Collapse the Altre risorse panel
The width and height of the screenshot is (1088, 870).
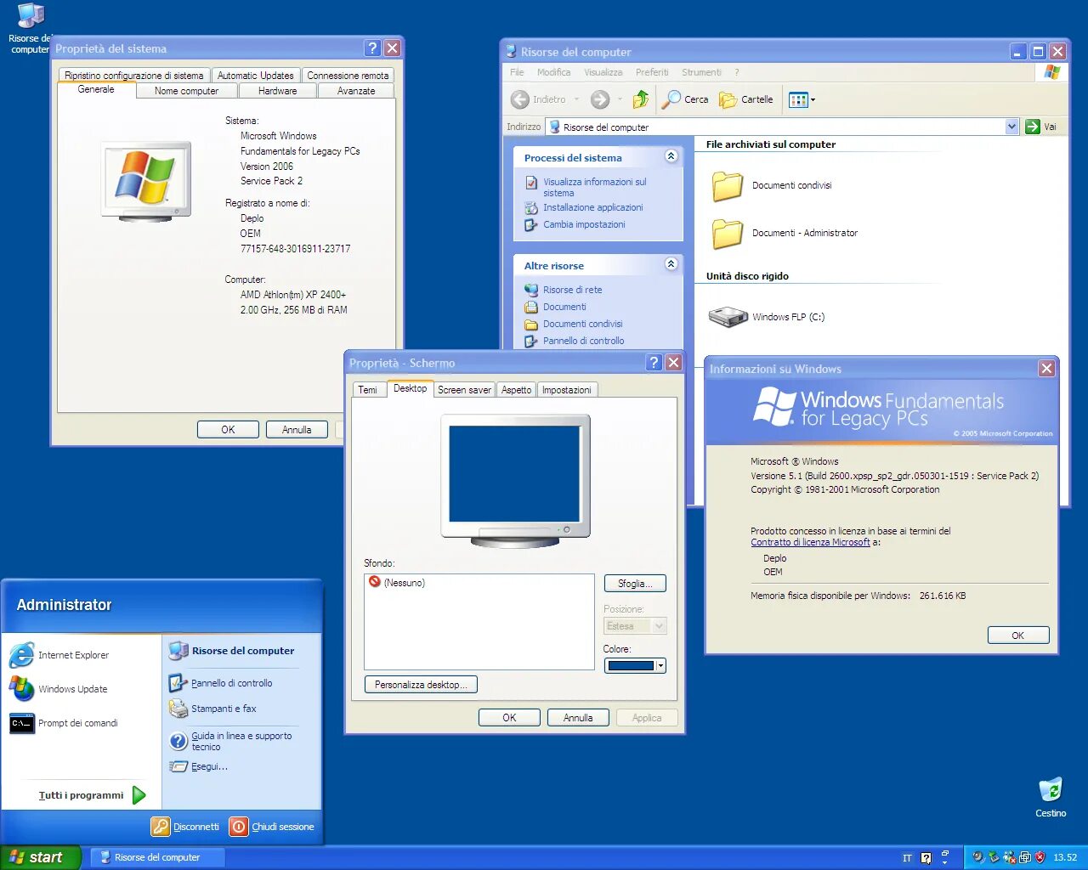click(671, 264)
